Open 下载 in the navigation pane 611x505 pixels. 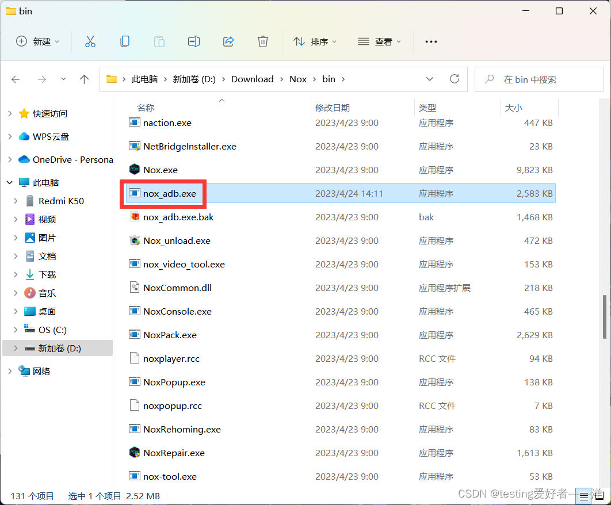tap(40, 275)
